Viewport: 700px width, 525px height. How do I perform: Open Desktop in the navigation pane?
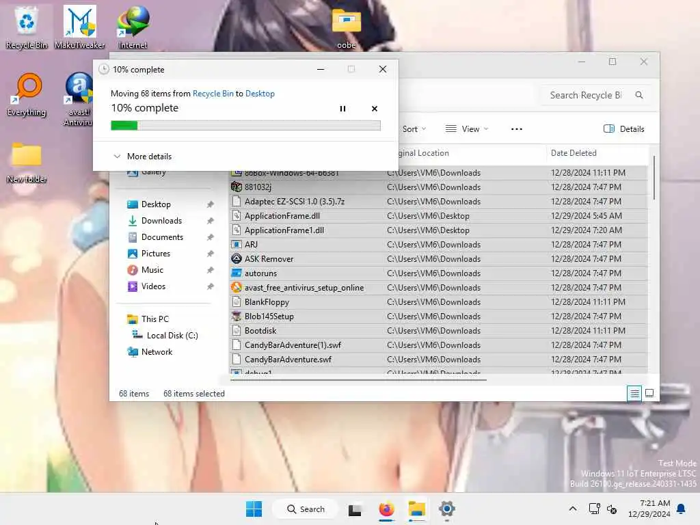[156, 204]
